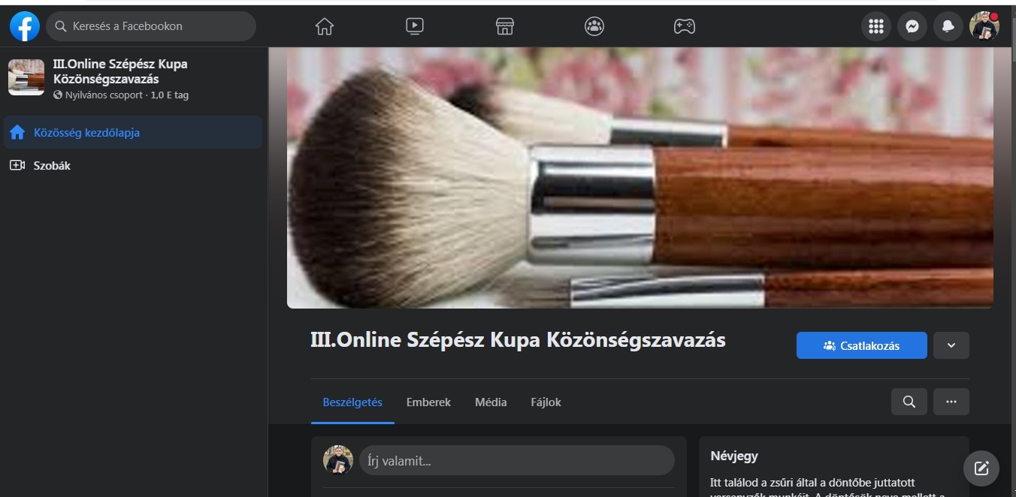This screenshot has width=1016, height=497.
Task: Open the Watch video icon
Action: point(414,26)
